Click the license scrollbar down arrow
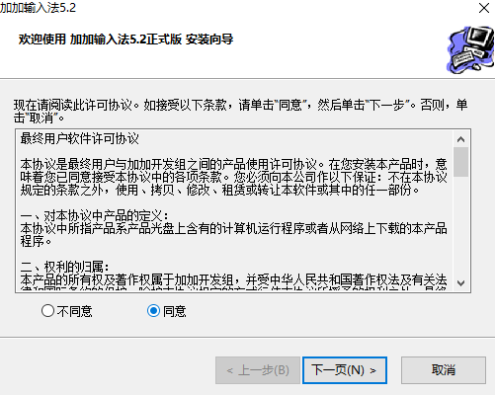This screenshot has height=395, width=495. 460,283
